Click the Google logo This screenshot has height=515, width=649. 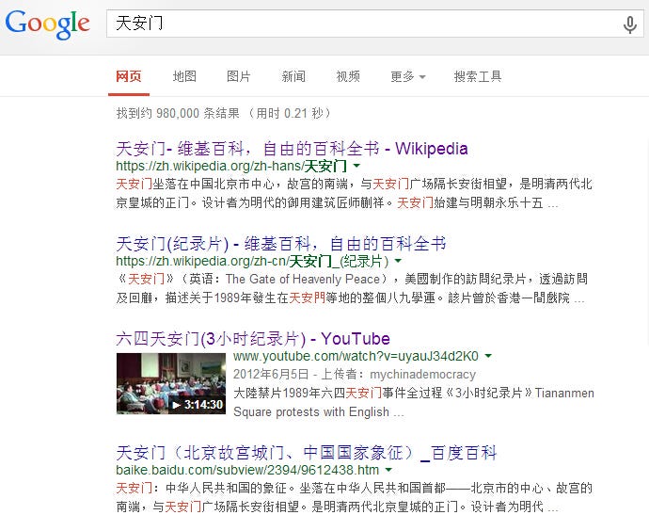(x=47, y=24)
